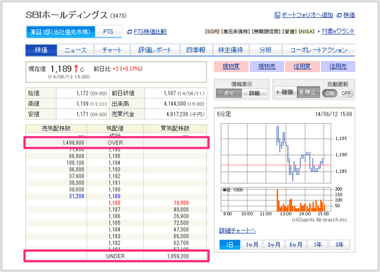Image resolution: width=380 pixels, height=272 pixels.
Task: Click the 1,183 quote price
Action: 114,236
